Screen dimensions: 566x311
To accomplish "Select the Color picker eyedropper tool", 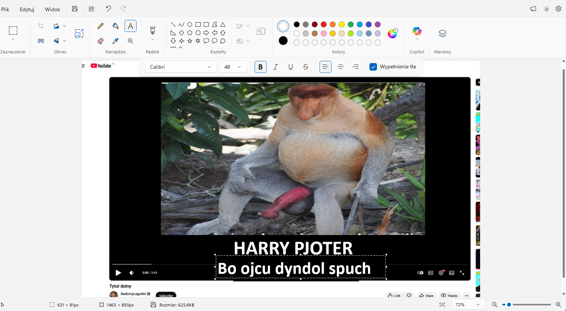I will [116, 41].
